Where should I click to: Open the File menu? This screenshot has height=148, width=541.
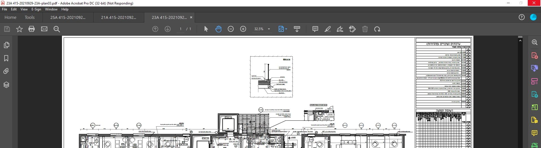(x=5, y=9)
